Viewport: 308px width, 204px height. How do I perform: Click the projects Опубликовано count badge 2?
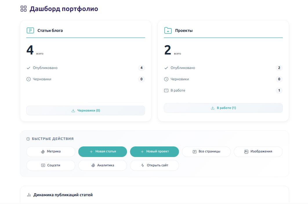(279, 68)
